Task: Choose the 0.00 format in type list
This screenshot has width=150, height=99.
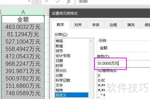Action: coord(101,80)
